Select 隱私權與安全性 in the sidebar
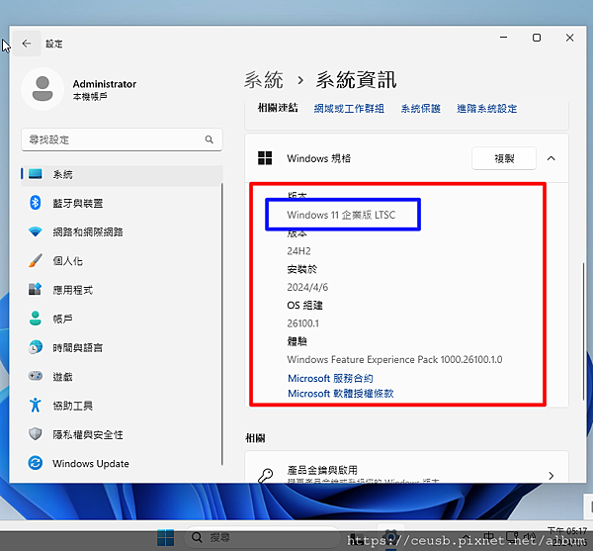This screenshot has height=551, width=593. 122,434
